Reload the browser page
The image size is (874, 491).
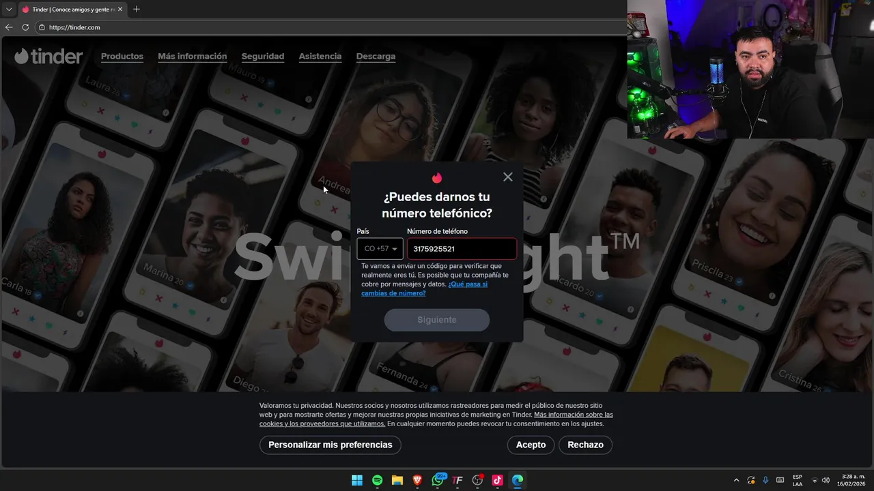click(x=25, y=27)
